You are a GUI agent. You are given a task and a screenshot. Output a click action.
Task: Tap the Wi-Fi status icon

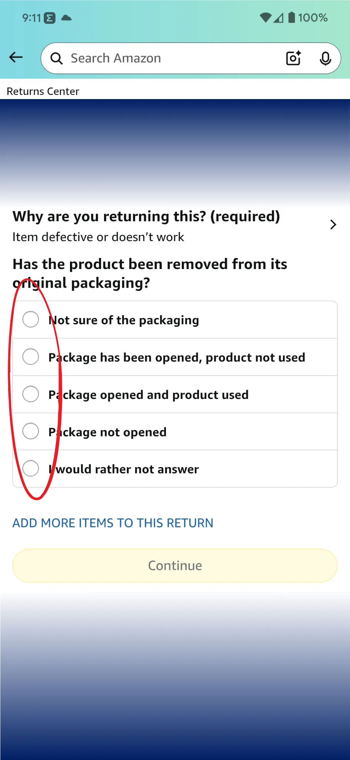click(x=265, y=17)
